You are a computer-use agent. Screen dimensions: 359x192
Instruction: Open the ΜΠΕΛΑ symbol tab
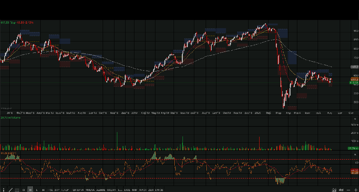[x=90, y=190]
